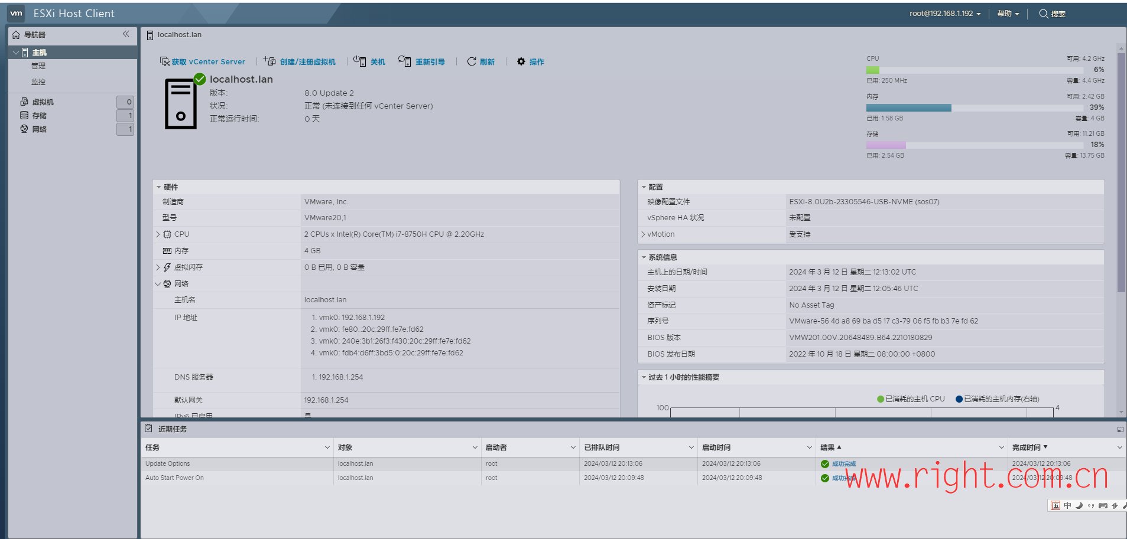
Task: Collapse the Networking hardware row
Action: [158, 284]
